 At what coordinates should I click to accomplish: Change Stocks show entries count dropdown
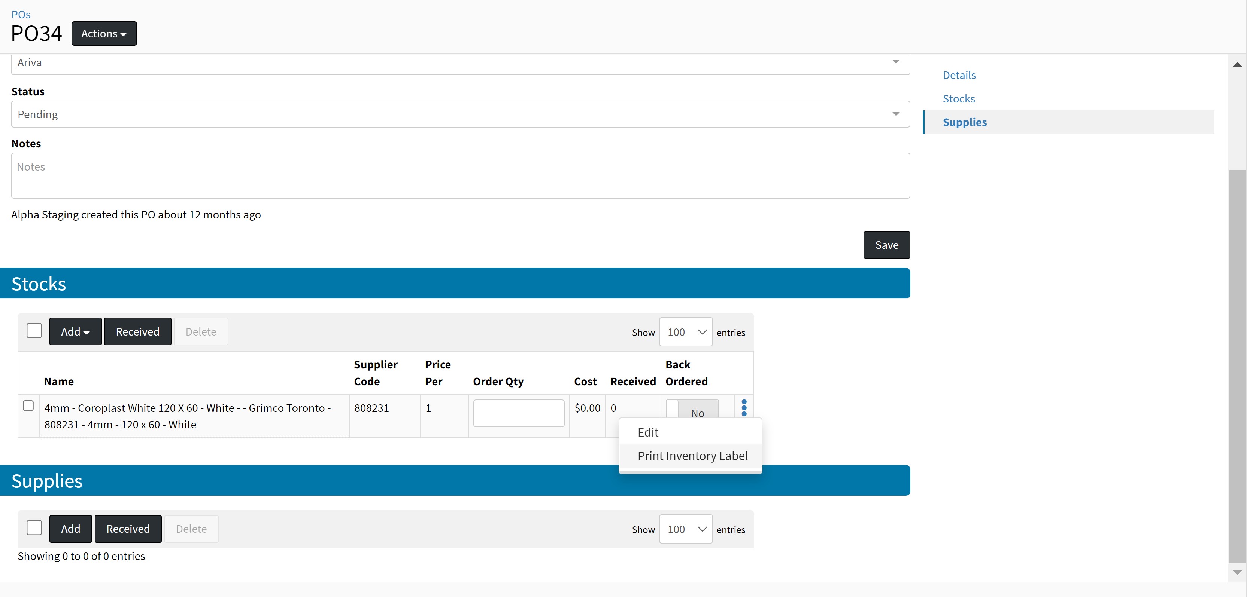(x=685, y=332)
